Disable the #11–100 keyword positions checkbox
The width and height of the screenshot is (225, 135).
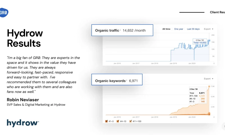click(131, 121)
